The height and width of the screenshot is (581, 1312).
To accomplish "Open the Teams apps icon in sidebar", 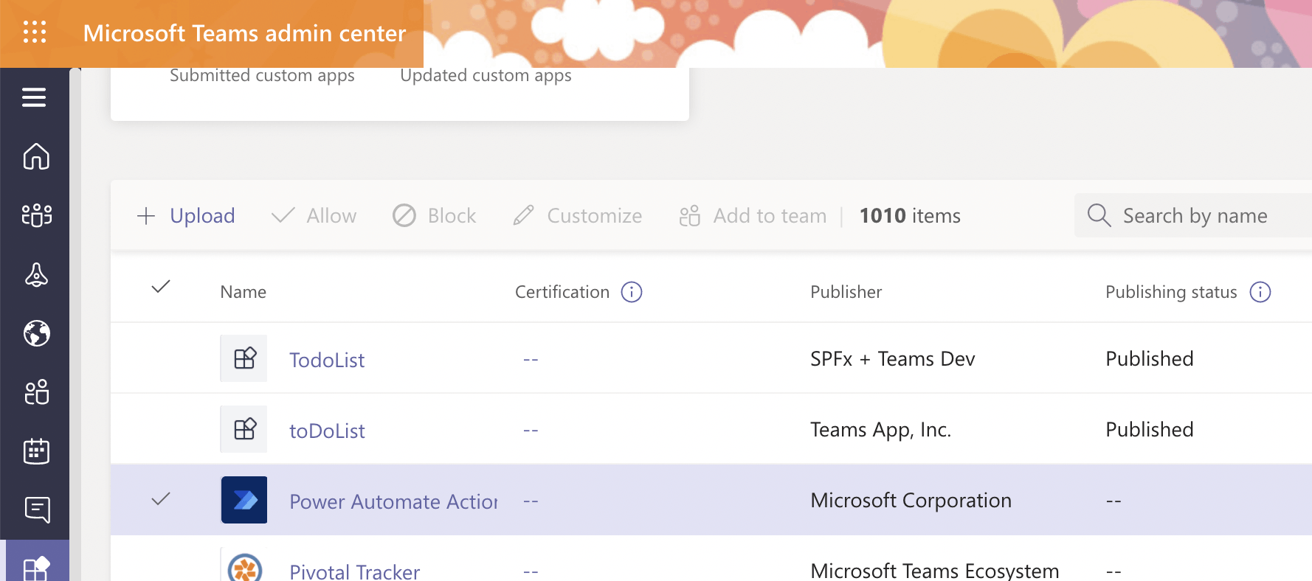I will point(35,568).
